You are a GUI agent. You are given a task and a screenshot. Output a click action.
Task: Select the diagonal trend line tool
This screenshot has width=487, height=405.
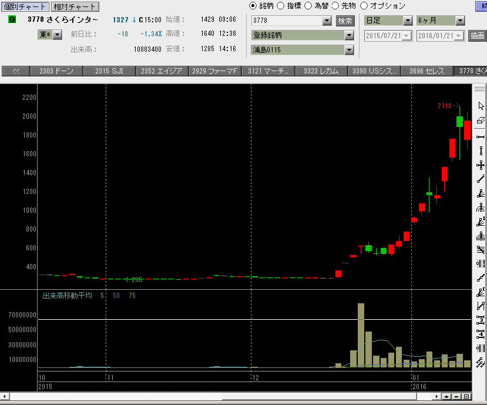[x=481, y=179]
